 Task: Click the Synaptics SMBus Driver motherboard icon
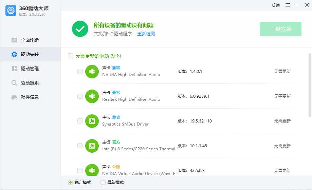pyautogui.click(x=92, y=121)
